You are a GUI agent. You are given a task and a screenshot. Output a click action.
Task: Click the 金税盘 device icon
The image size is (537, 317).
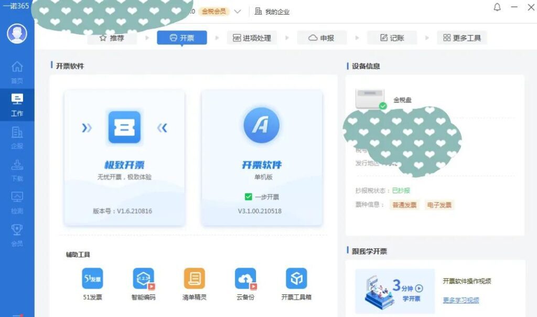pyautogui.click(x=370, y=99)
